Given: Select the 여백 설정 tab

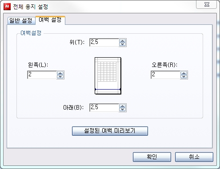Looking at the screenshot, I should coord(50,20).
